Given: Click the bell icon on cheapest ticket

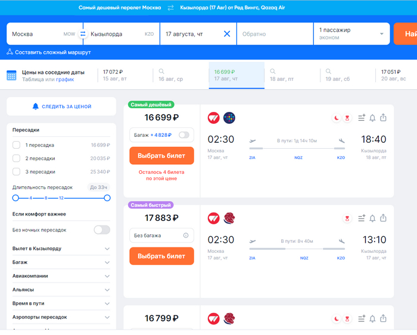Looking at the screenshot, I should point(372,118).
